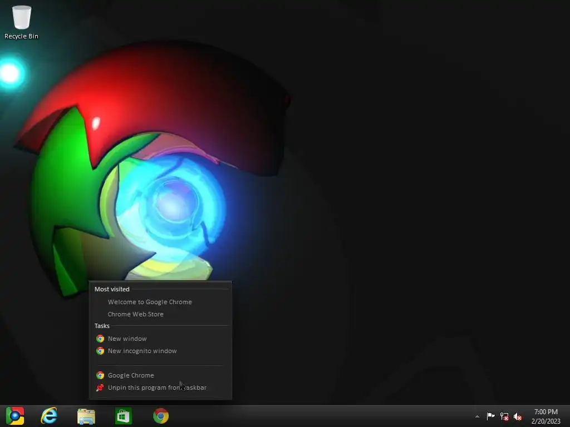The width and height of the screenshot is (570, 427).
Task: Open the Windows Store taskbar icon
Action: 123,416
